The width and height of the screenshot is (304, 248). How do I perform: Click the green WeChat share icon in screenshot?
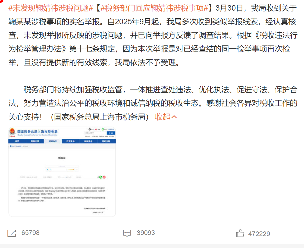tap(101, 177)
